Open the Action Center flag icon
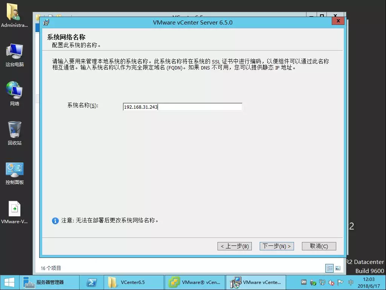 pos(340,282)
